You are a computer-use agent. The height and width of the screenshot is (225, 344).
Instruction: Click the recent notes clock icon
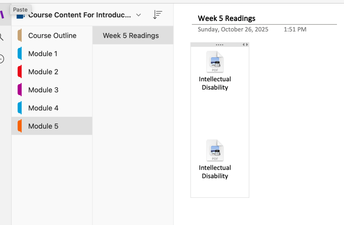pyautogui.click(x=2, y=59)
